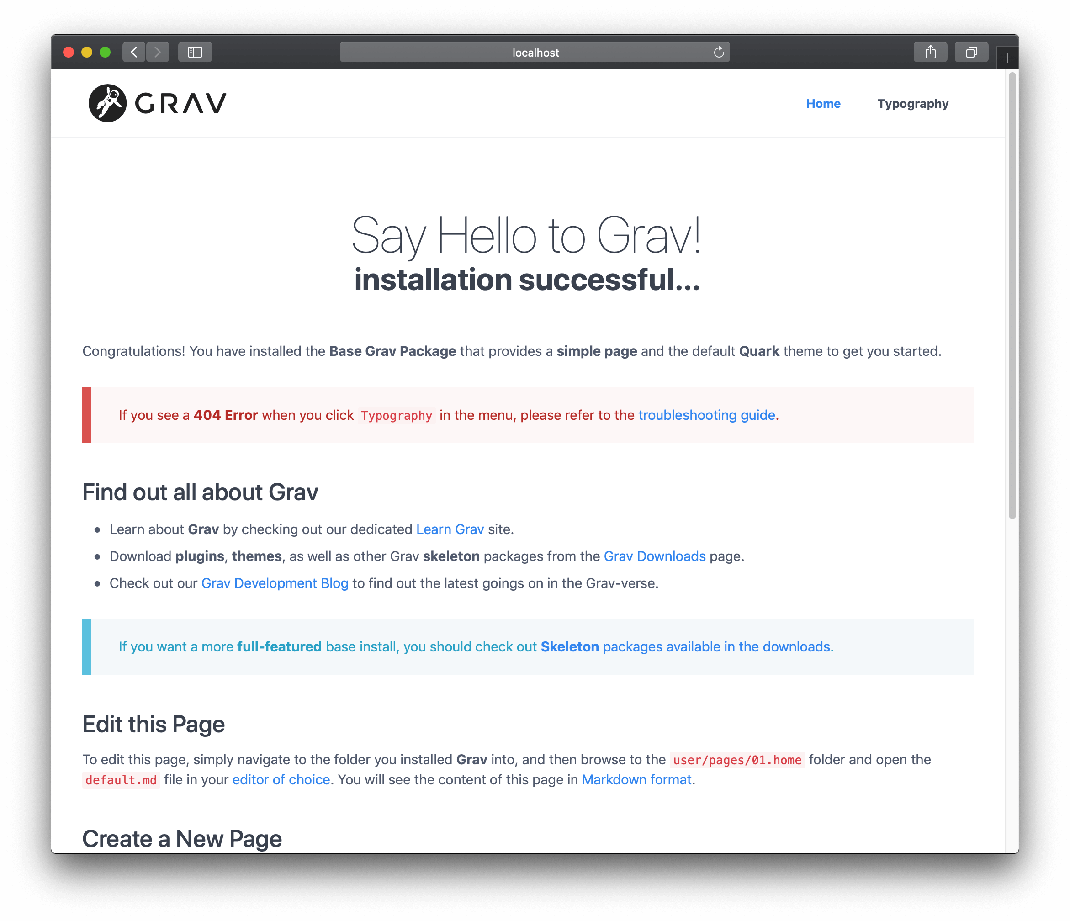Image resolution: width=1070 pixels, height=921 pixels.
Task: Open the Home navigation menu item
Action: [x=823, y=103]
